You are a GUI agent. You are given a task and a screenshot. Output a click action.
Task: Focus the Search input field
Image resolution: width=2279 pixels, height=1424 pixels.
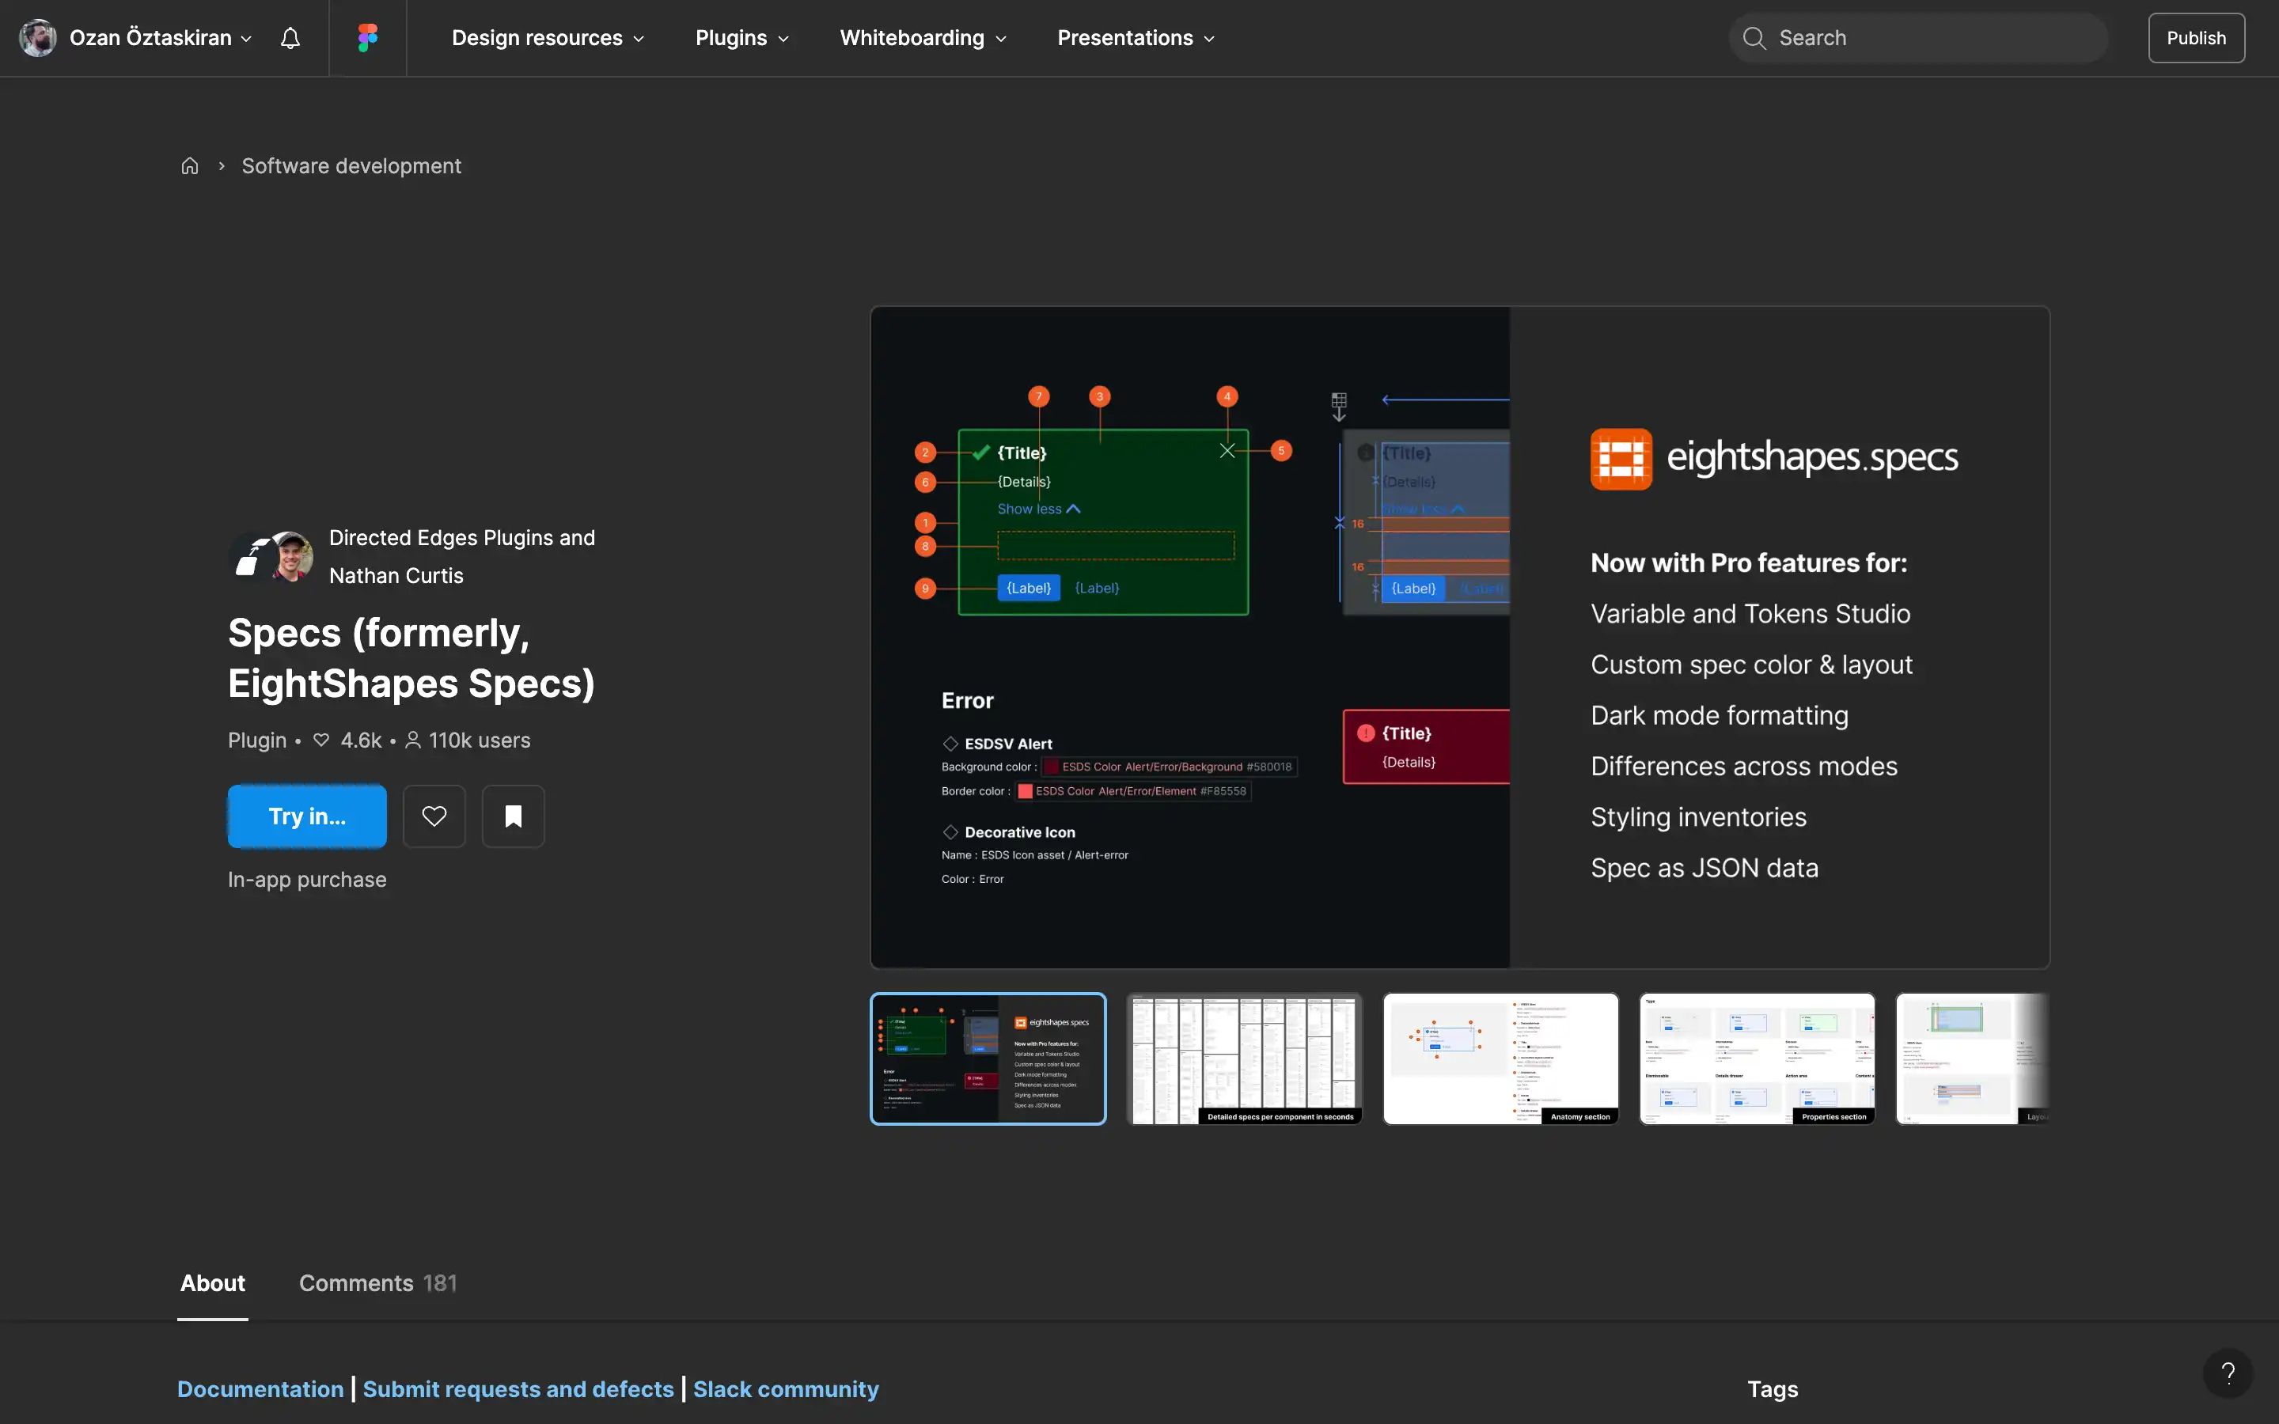pos(1918,38)
